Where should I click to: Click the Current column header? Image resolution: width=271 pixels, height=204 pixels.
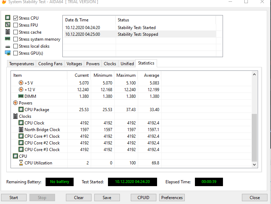point(79,75)
